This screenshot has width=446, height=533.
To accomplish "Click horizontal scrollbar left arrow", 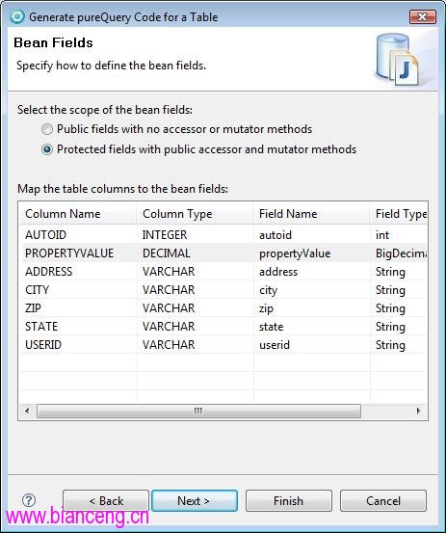I will [27, 411].
